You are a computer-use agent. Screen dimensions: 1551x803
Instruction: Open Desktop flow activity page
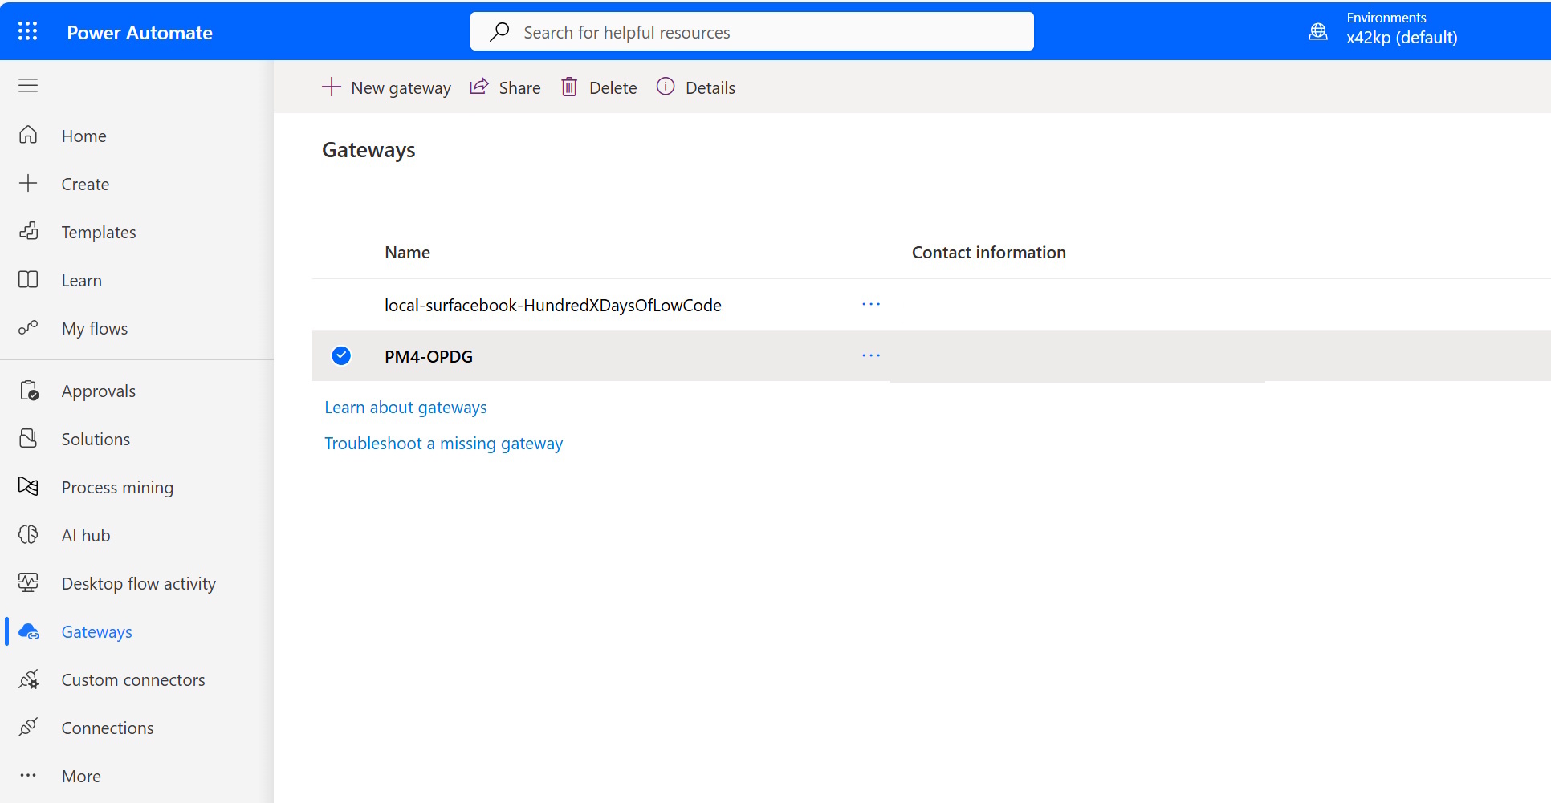(139, 584)
